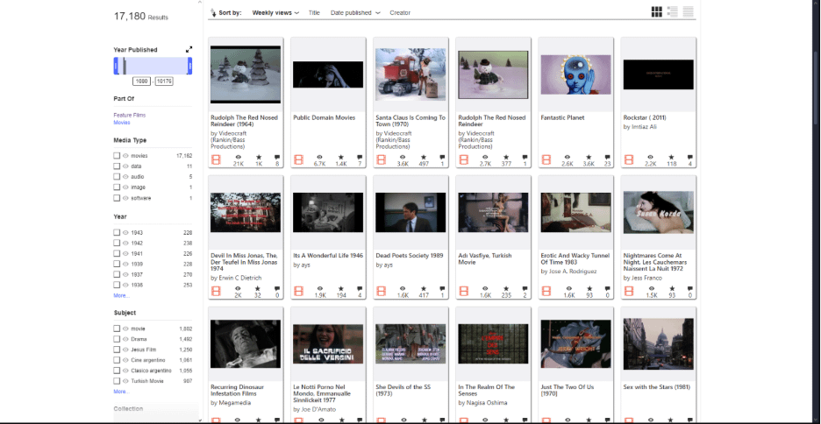Click views icon on Nightmares Come At Night card
The image size is (821, 424).
[650, 288]
